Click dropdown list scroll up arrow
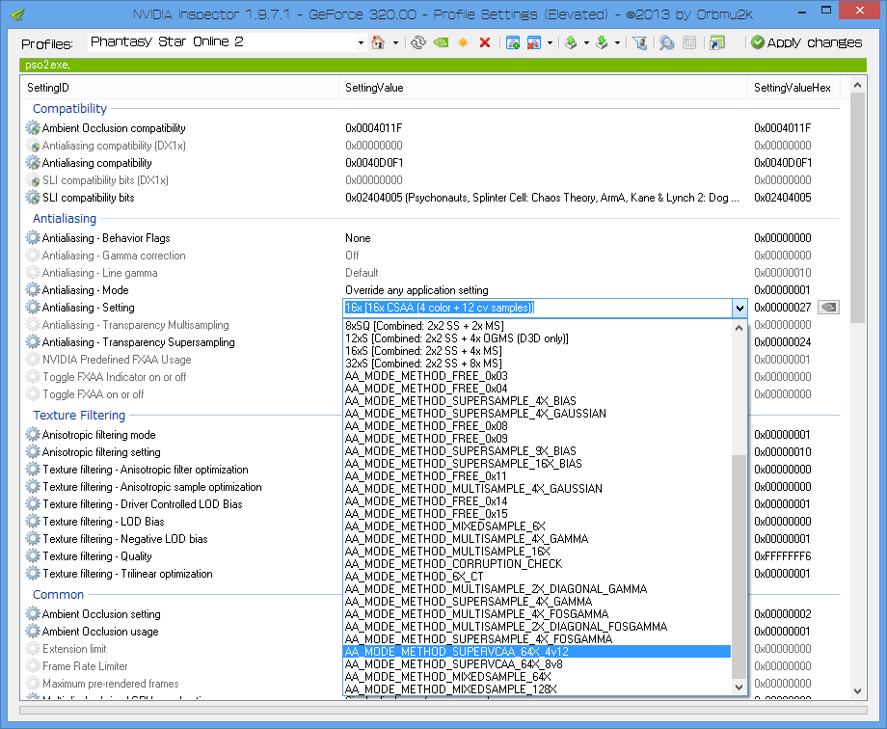This screenshot has width=887, height=729. coord(739,328)
